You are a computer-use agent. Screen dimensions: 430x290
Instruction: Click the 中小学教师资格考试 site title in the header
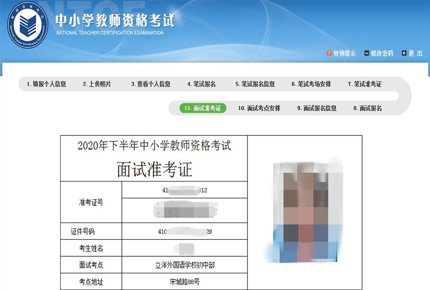(x=115, y=21)
